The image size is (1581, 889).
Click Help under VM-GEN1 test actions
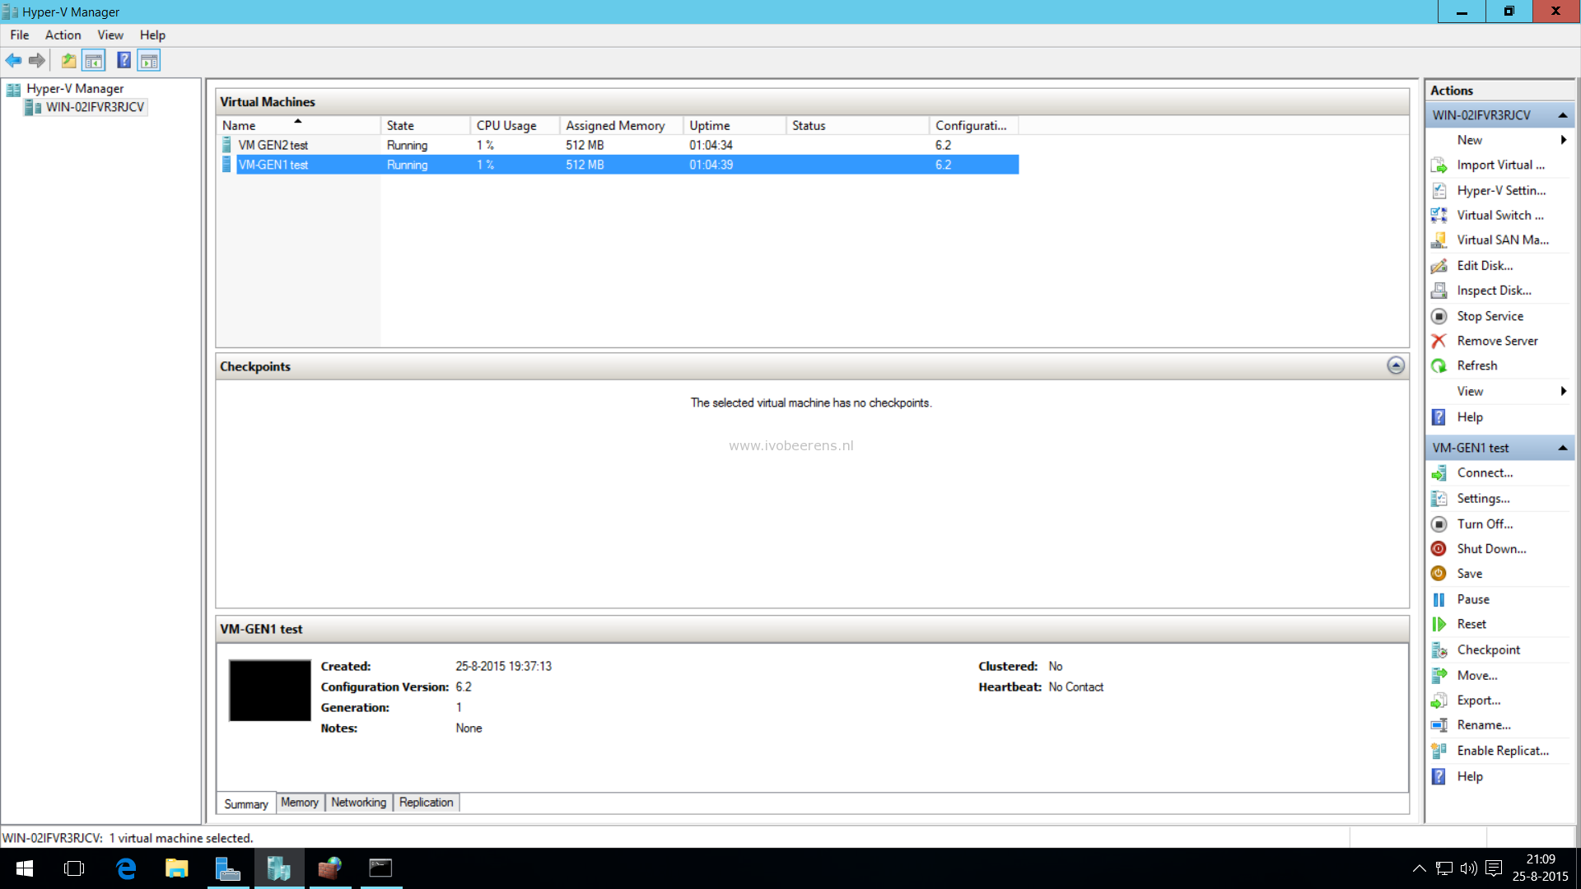(1470, 776)
